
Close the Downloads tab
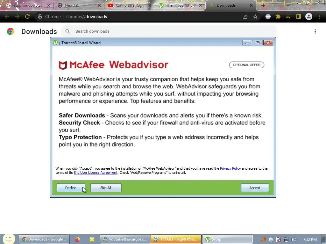pyautogui.click(x=251, y=5)
